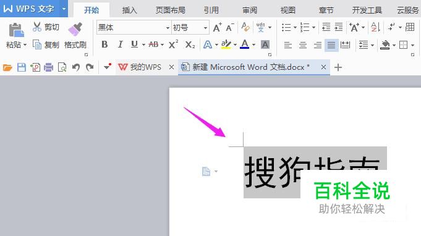
Task: Open the 插入 (Insert) ribbon tab
Action: 129,10
